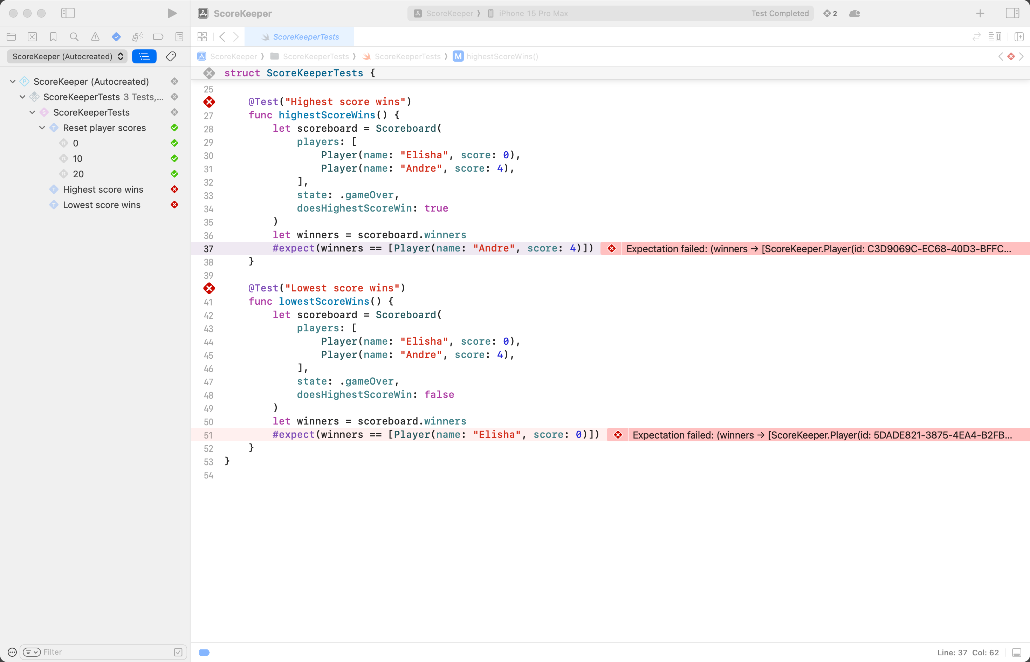Viewport: 1030px width, 662px height.
Task: Toggle the right inspector panel
Action: (1012, 13)
